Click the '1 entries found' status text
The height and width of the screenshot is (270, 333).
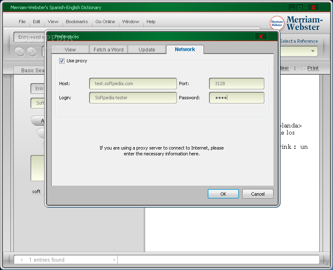point(47,260)
